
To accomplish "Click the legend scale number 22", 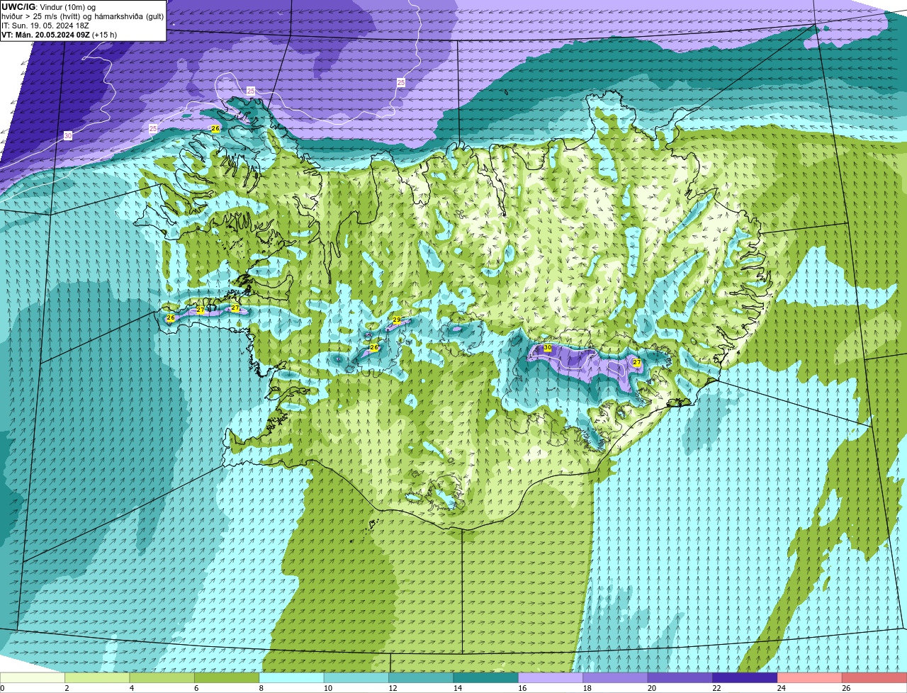I will tap(715, 687).
